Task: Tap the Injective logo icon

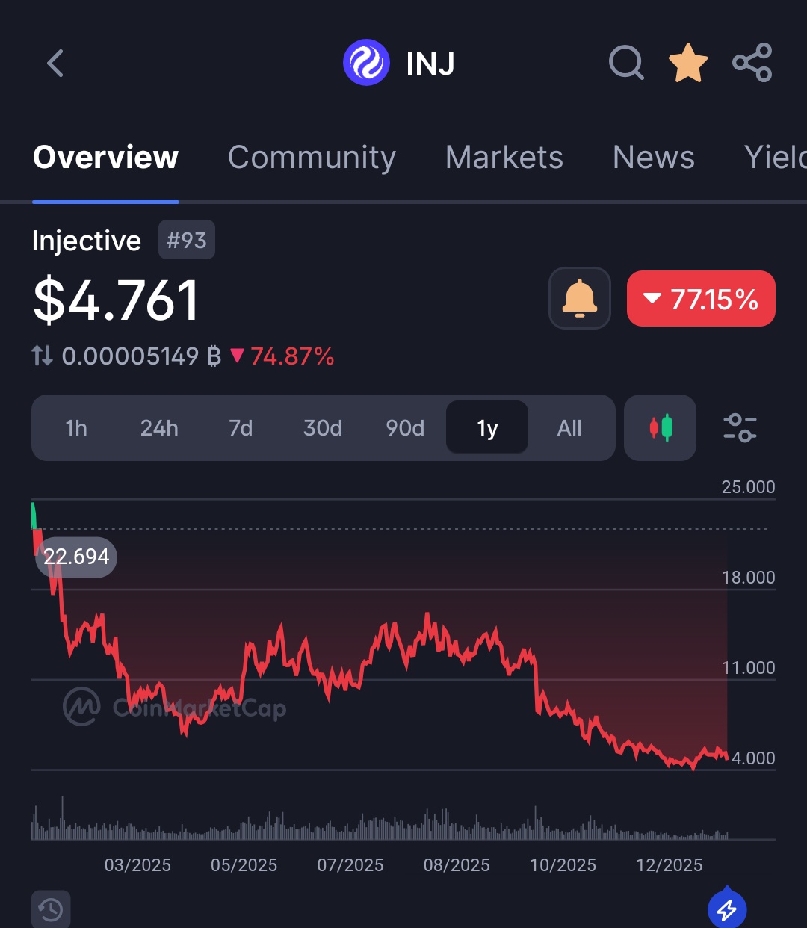Action: point(366,63)
